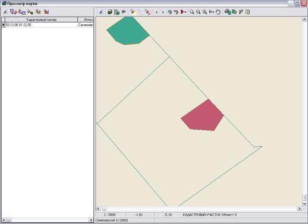Screen dimensions: 308x224
Task: Click the map horizontal scrollbar left arrow
Action: click(x=98, y=209)
